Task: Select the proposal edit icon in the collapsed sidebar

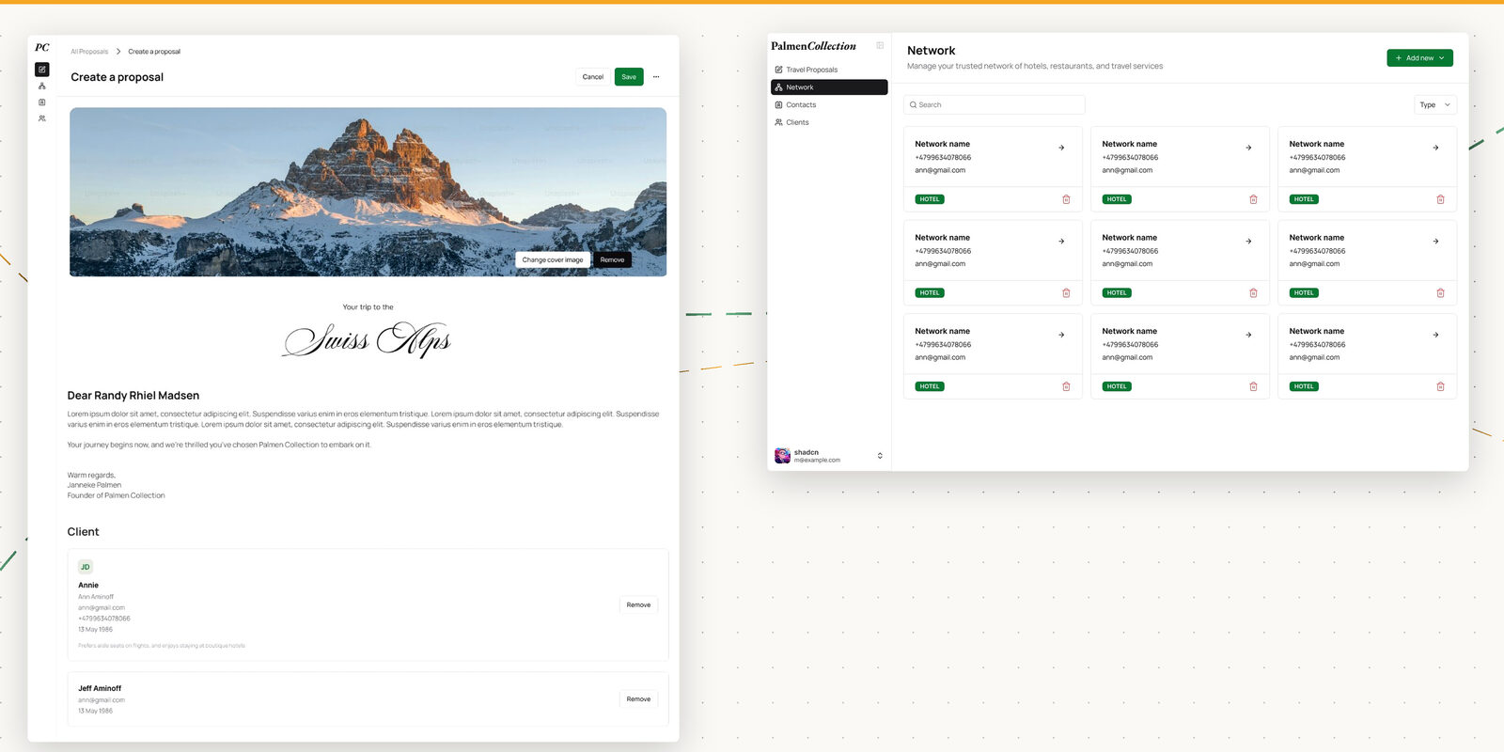Action: 41,70
